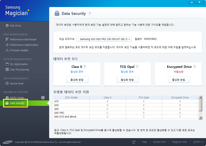Click the table scrollbar down arrow
The image size is (206, 146).
(x=200, y=118)
